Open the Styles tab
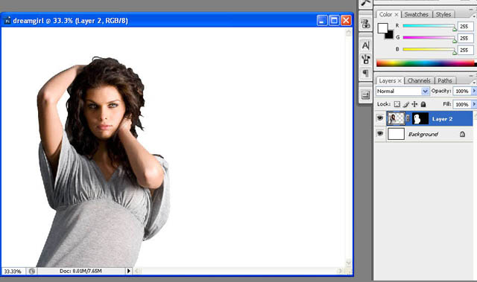The width and height of the screenshot is (477, 282). tap(443, 14)
